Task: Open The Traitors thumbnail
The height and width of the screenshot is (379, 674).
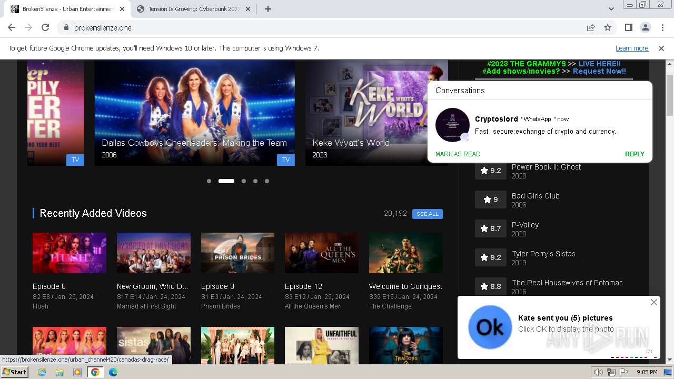Action: [406, 345]
